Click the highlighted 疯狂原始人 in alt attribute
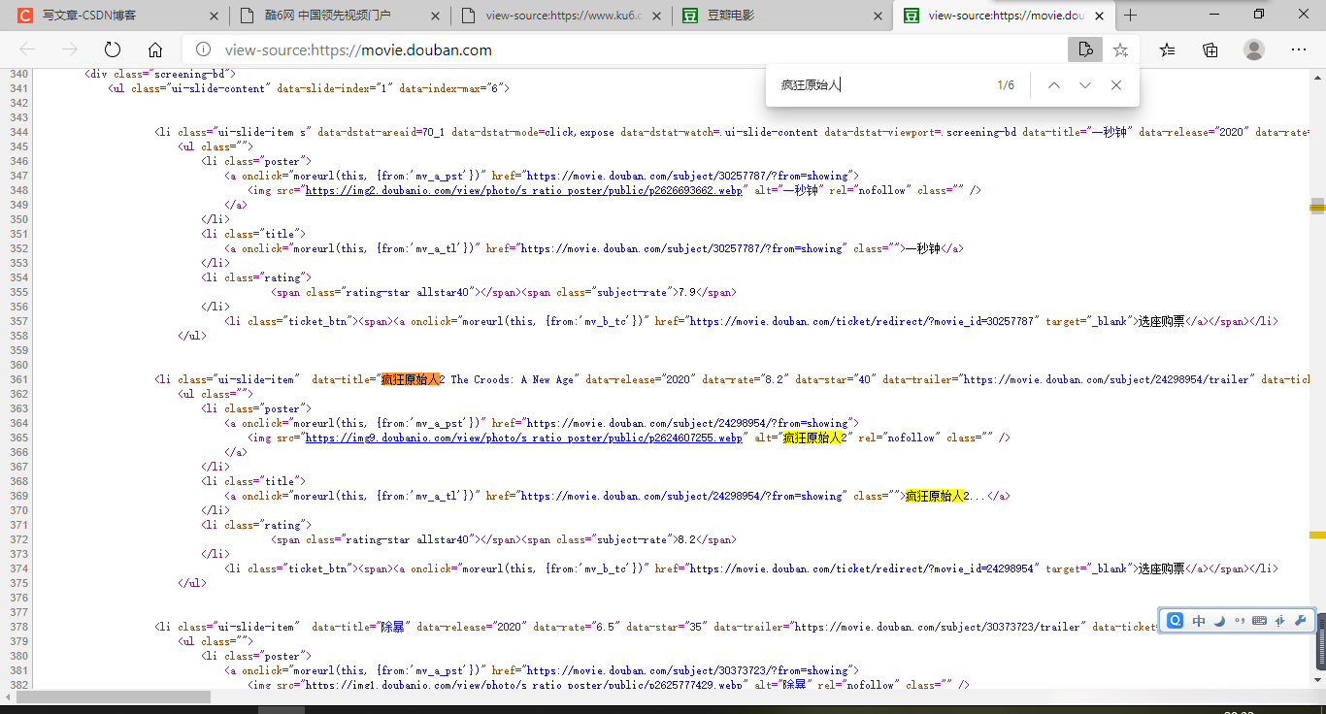 point(812,438)
